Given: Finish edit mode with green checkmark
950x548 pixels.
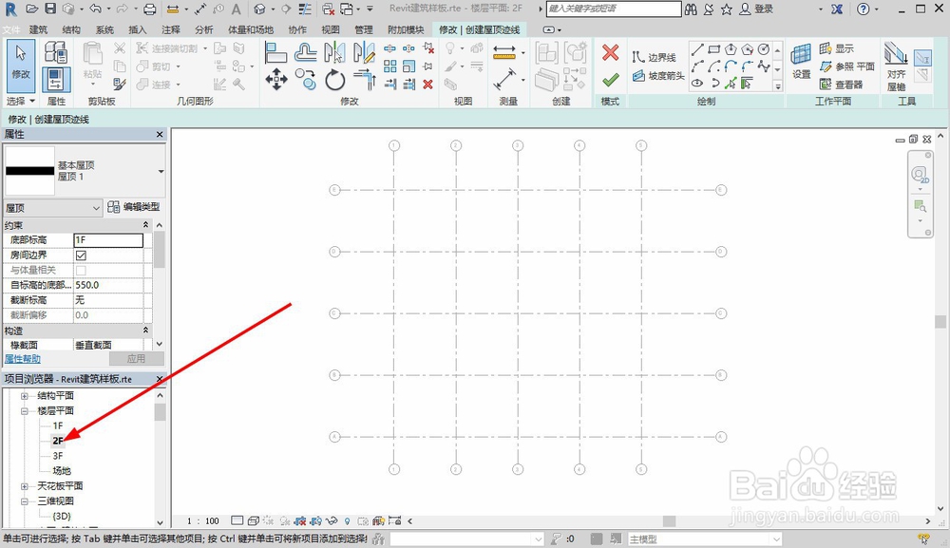Looking at the screenshot, I should tap(610, 80).
